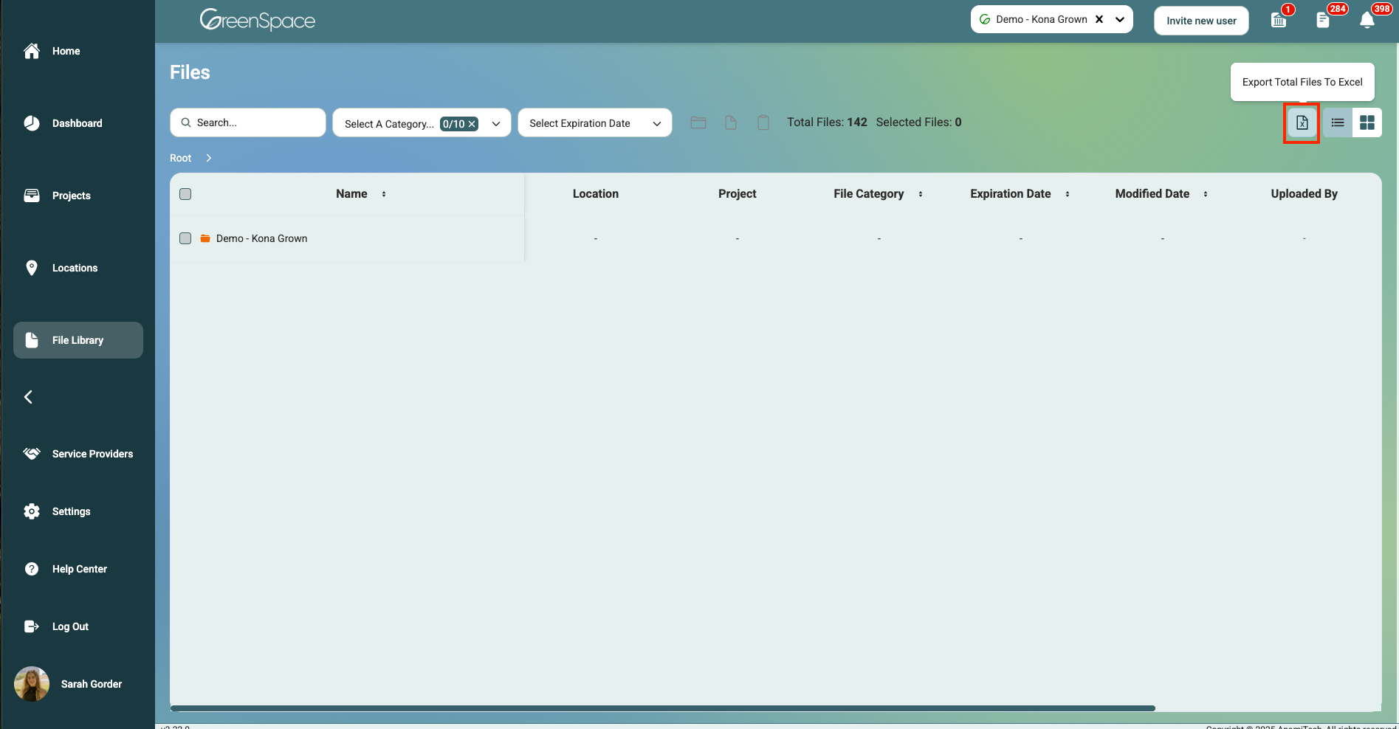Open the documents icon with 284 badge
This screenshot has height=729, width=1399.
pyautogui.click(x=1323, y=20)
